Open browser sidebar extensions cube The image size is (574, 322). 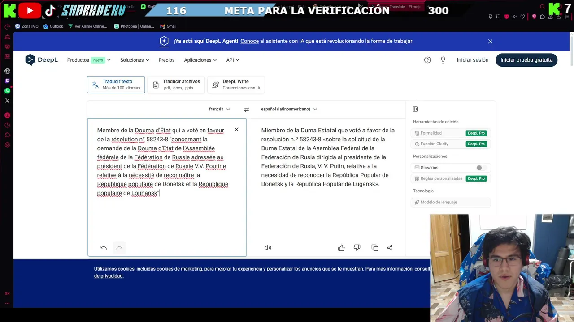[x=7, y=135]
